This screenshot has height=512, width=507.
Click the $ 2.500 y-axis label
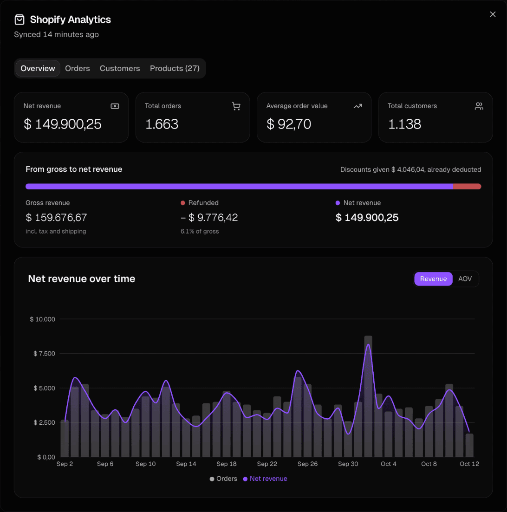pos(44,422)
